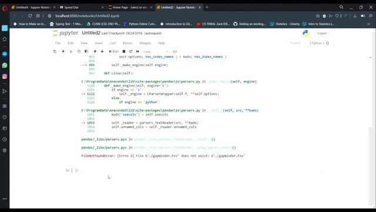The height and width of the screenshot is (212, 376).
Task: Rename the notebook title Untitled2
Action: [91, 33]
